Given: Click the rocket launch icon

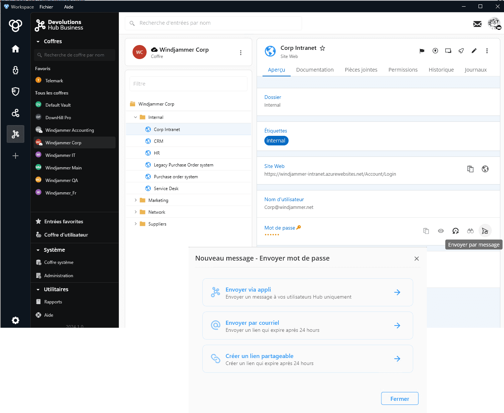Looking at the screenshot, I should tap(461, 51).
